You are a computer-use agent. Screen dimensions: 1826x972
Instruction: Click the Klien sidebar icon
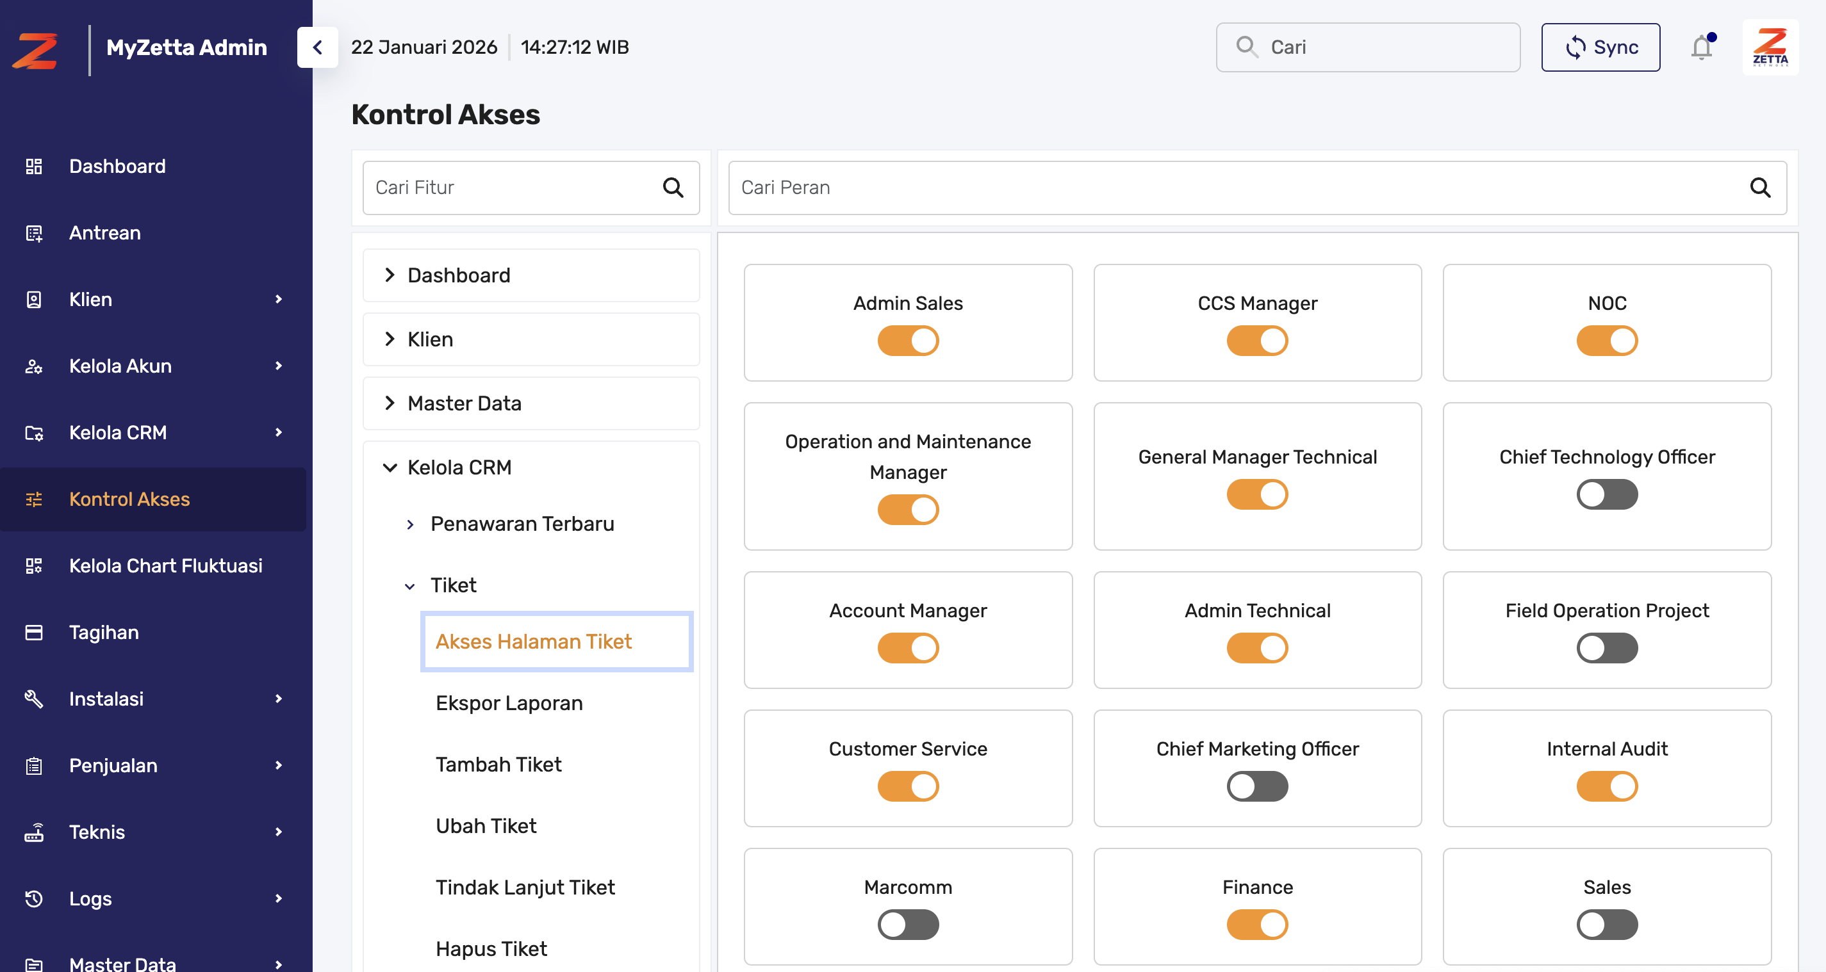pyautogui.click(x=34, y=299)
